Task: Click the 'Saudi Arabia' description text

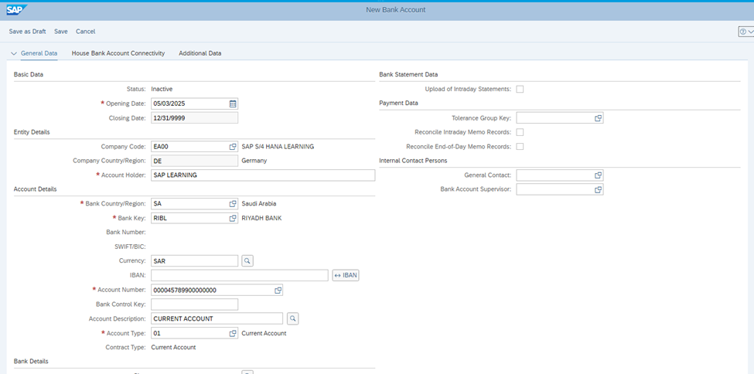Action: coord(259,204)
